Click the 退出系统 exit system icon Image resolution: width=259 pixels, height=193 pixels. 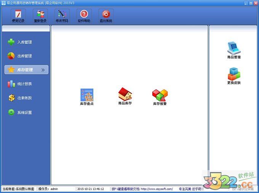[x=106, y=16]
